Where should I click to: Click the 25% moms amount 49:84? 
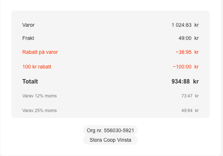click(x=187, y=110)
